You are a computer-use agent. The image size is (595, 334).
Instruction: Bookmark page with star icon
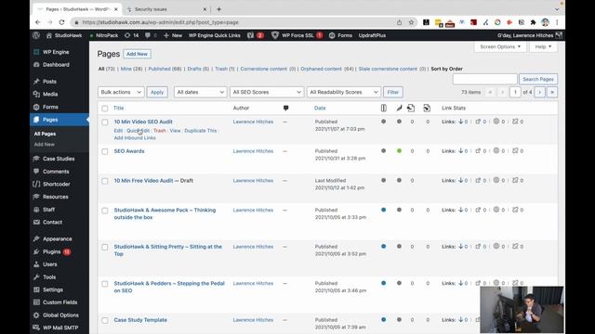(411, 22)
